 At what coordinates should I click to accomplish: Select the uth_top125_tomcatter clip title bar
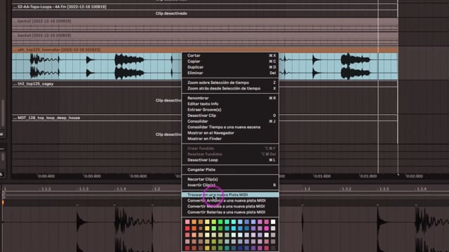point(205,50)
